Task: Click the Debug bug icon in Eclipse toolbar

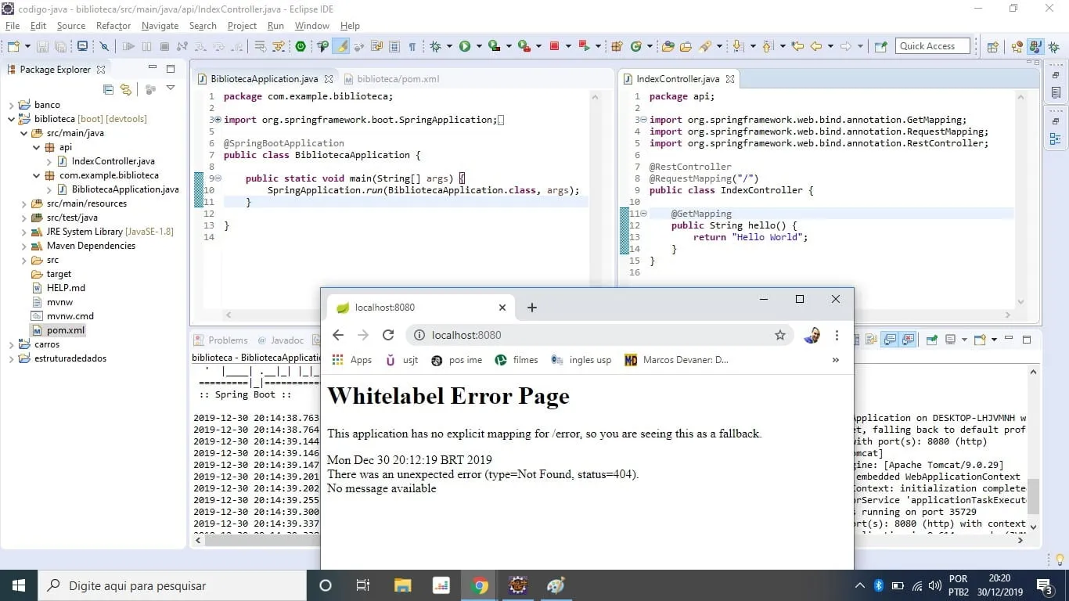Action: click(x=435, y=46)
